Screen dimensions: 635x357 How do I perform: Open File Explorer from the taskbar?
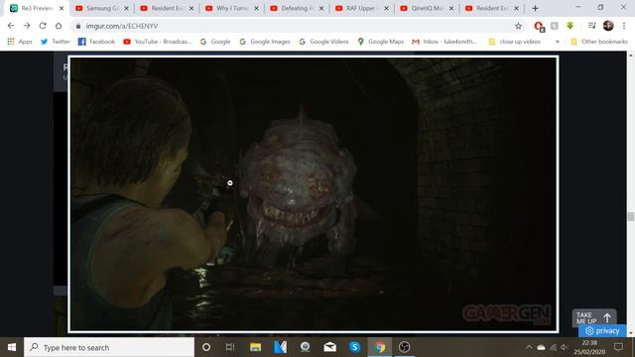pyautogui.click(x=255, y=347)
